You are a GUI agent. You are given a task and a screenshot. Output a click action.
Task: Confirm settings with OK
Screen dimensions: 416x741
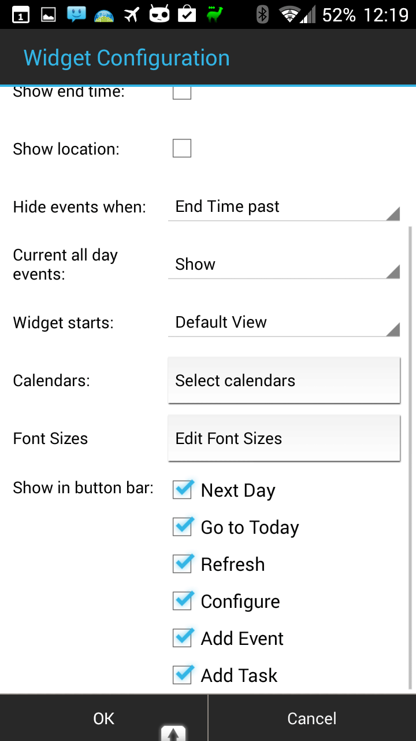tap(104, 718)
